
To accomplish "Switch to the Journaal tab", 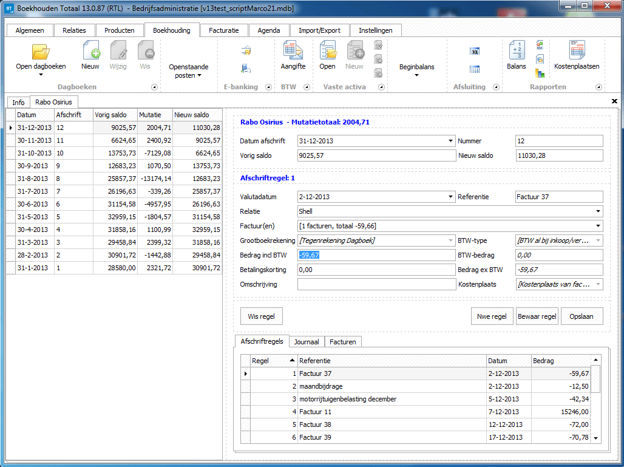I will coord(307,342).
